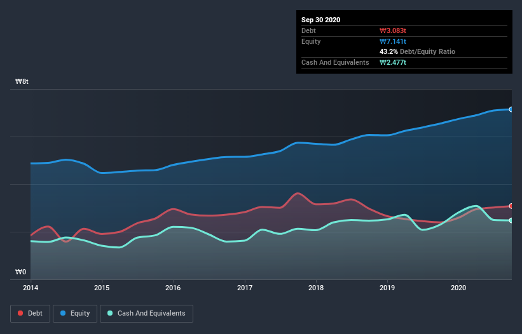The width and height of the screenshot is (522, 334).
Task: Click the 2018 x-axis label
Action: (316, 288)
